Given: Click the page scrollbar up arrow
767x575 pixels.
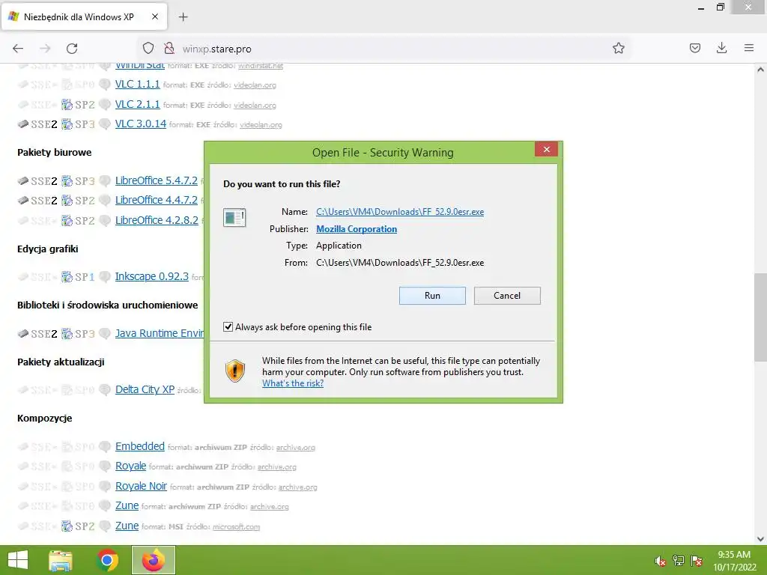Looking at the screenshot, I should point(760,70).
